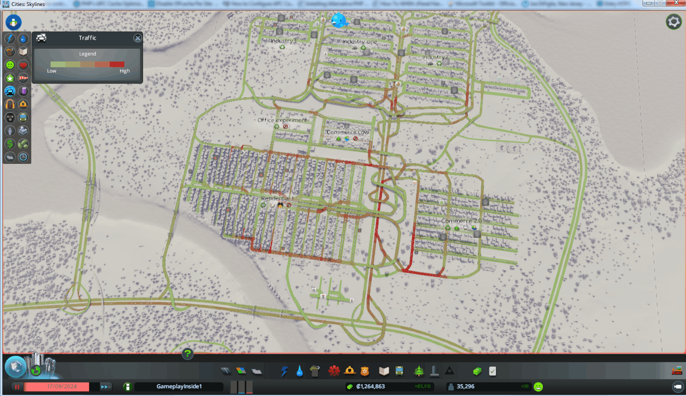The image size is (686, 396).
Task: Open the Fire Department build menu
Action: coord(349,371)
